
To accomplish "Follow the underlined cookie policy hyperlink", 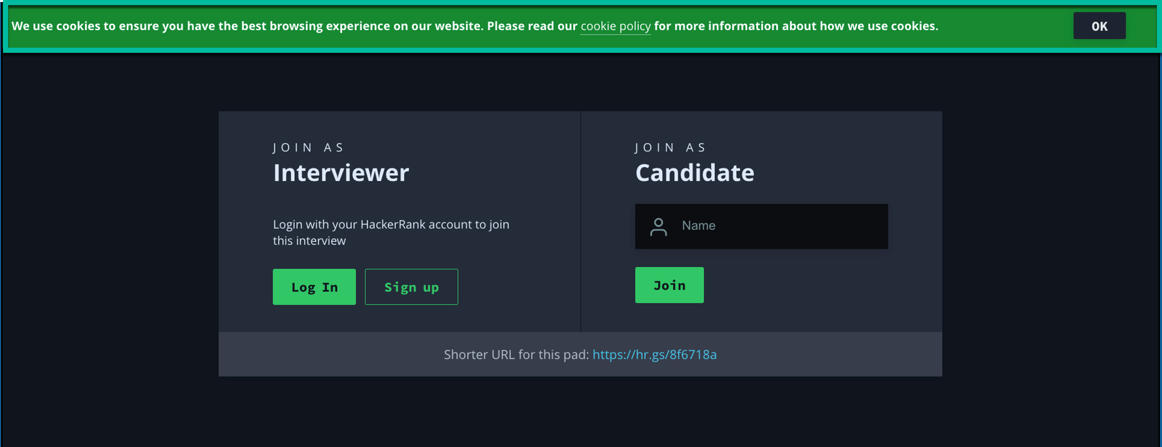I will [615, 25].
